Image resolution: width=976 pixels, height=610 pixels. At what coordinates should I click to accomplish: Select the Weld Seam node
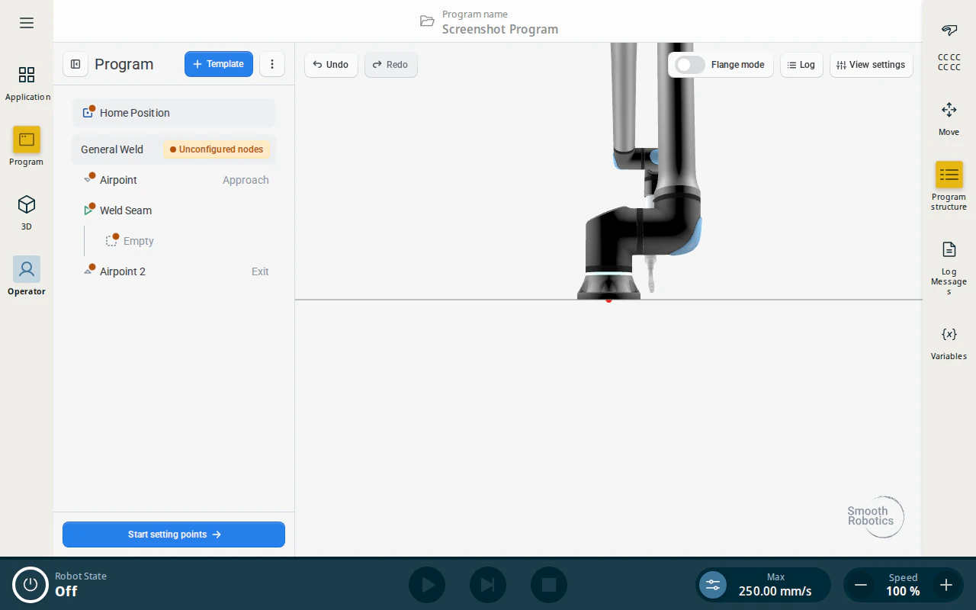tap(174, 210)
